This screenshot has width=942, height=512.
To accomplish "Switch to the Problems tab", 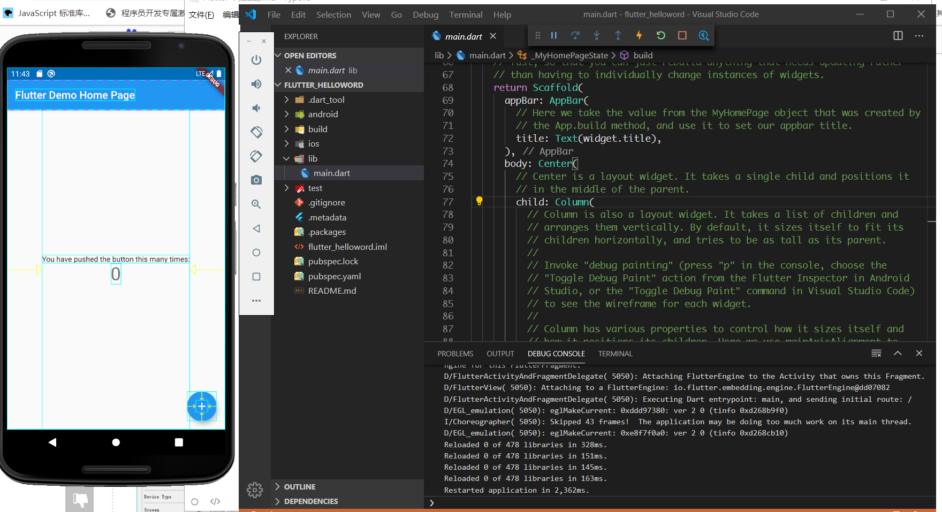I will pos(455,354).
